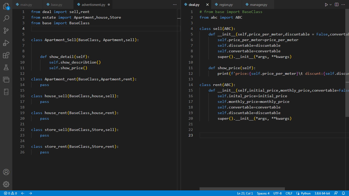Click 'self.show_price()' call

point(68,68)
